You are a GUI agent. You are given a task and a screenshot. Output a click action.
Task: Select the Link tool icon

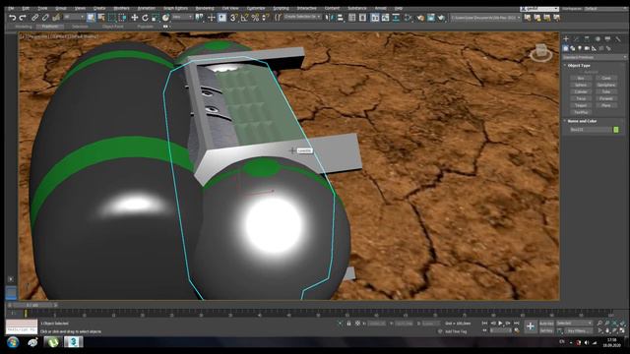(35, 18)
